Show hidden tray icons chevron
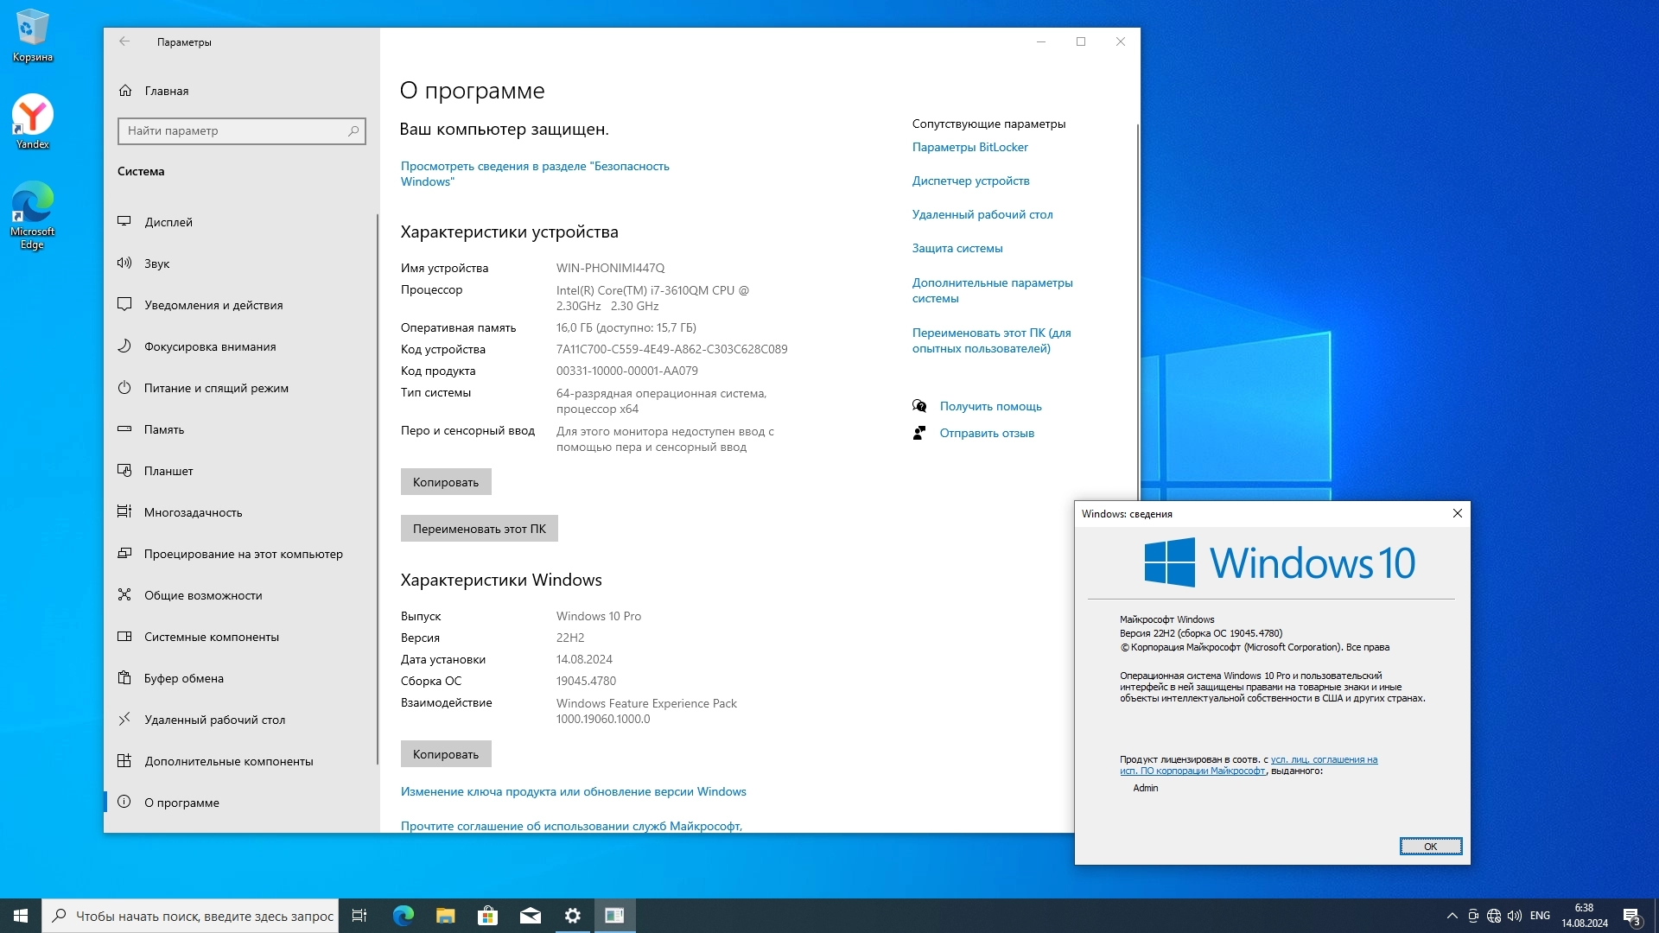 [1452, 916]
